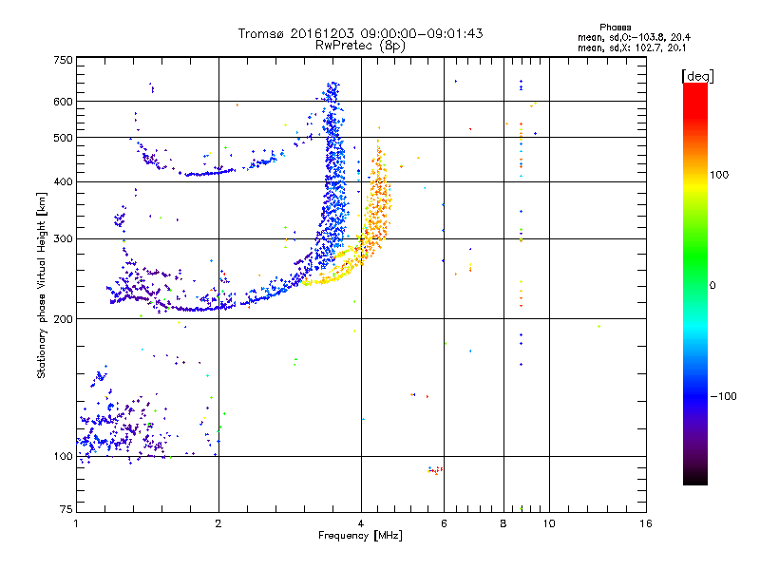Viewport: 760px width, 570px height.
Task: Click the x-axis '1' tick label
Action: pyautogui.click(x=76, y=523)
